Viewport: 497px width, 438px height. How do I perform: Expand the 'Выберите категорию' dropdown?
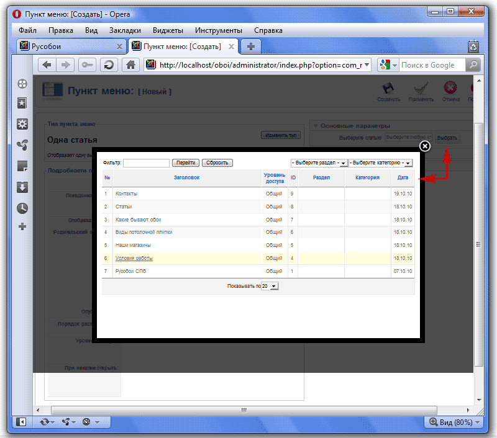pyautogui.click(x=381, y=163)
